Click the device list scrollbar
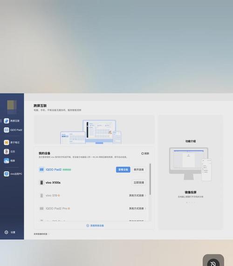 coord(150,179)
